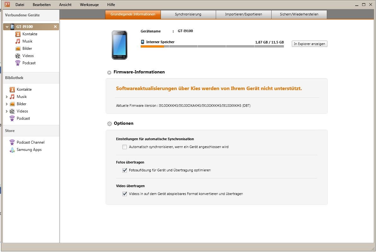Expand the Bibliothek Bilder node
The height and width of the screenshot is (252, 376).
(7, 104)
